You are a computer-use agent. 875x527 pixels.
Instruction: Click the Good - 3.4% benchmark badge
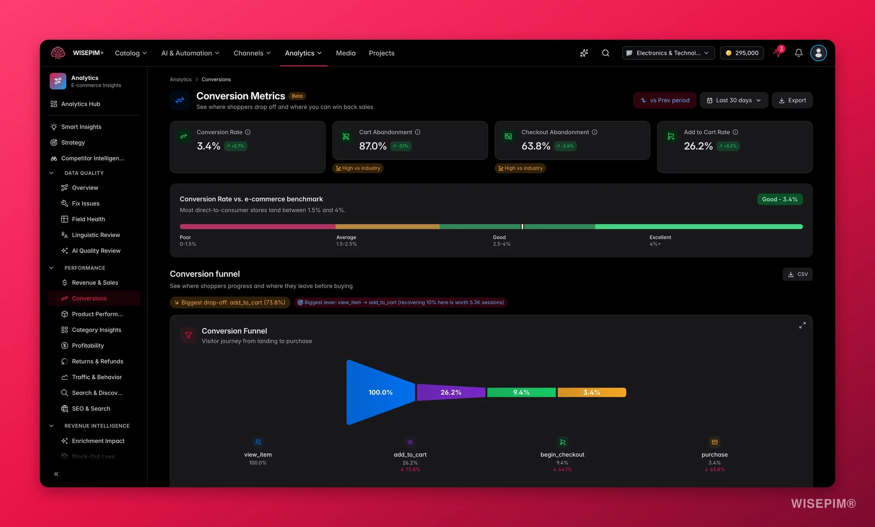(x=780, y=199)
